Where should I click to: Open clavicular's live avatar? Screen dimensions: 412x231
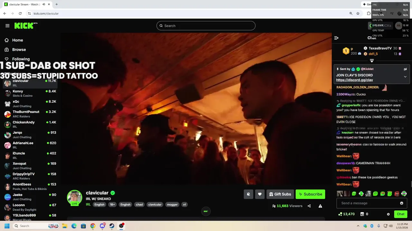(74, 198)
